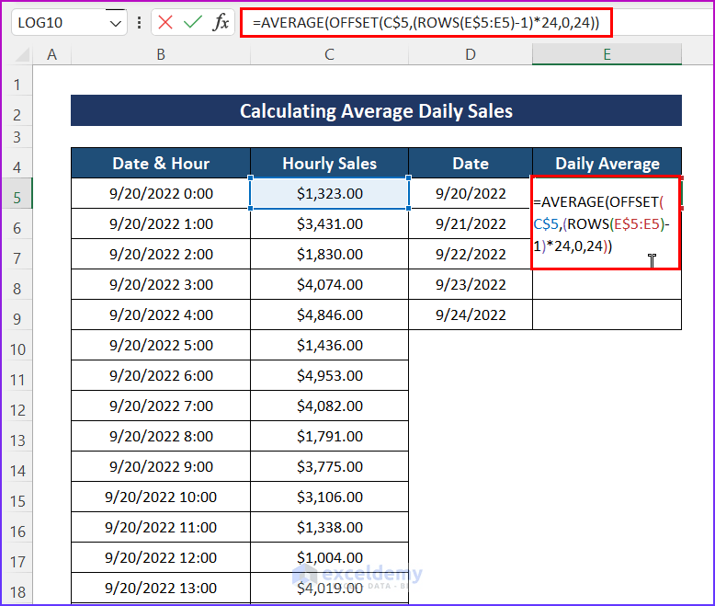Select cell with $3,106.00

[x=329, y=497]
